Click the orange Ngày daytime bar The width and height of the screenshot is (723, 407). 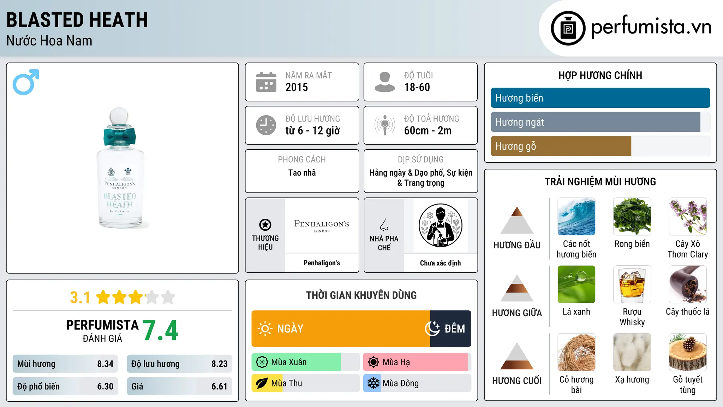coord(341,329)
